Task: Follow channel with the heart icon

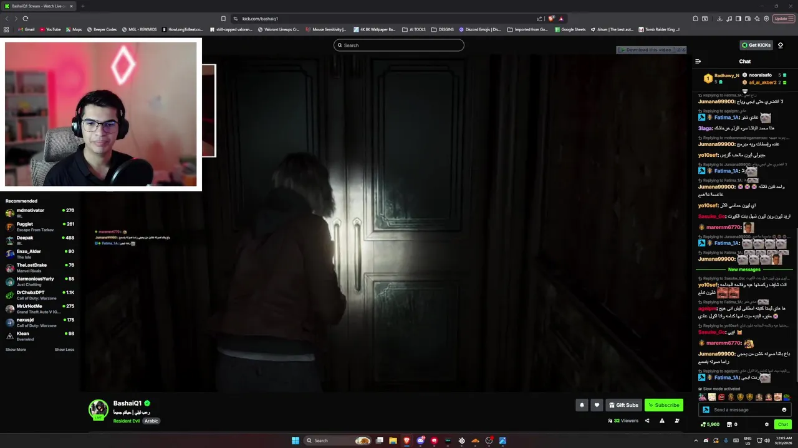Action: click(x=597, y=405)
